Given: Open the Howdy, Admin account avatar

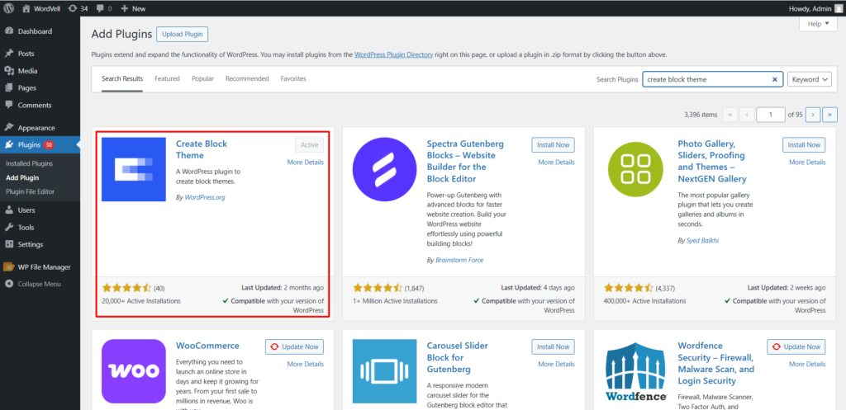Looking at the screenshot, I should pyautogui.click(x=838, y=8).
